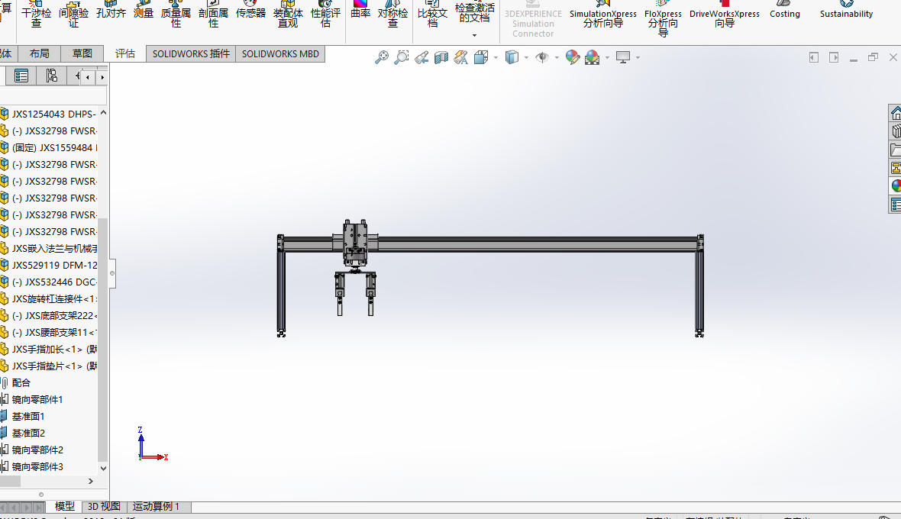901x519 pixels.
Task: Open Appearances pane color ball icon
Action: tap(895, 186)
